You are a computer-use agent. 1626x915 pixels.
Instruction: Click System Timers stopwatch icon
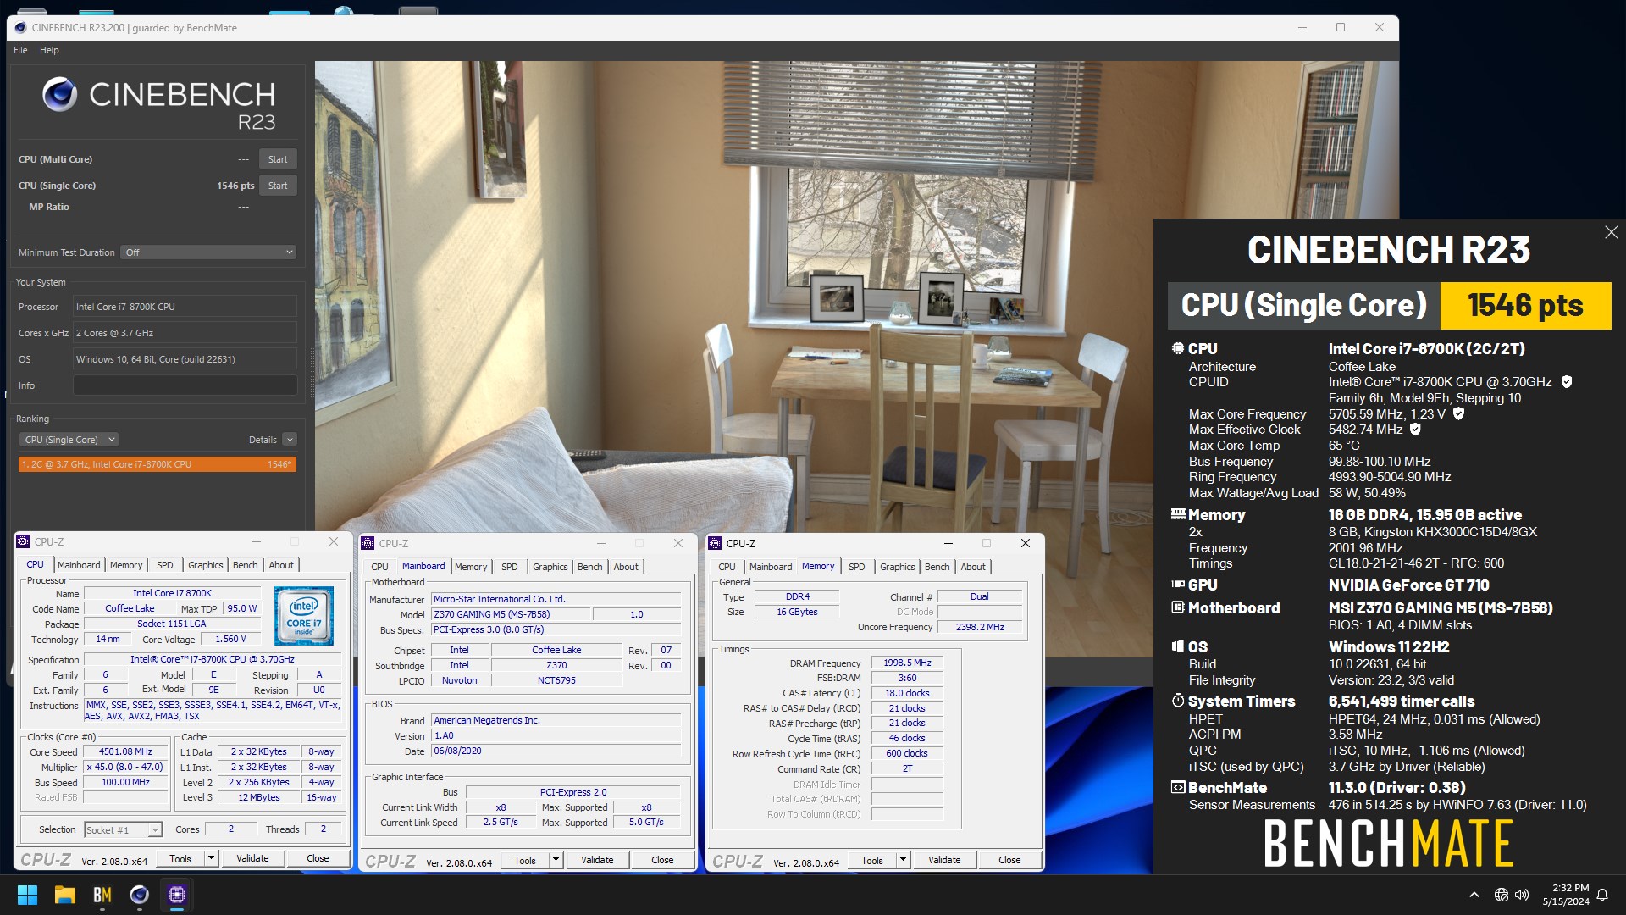pos(1177,700)
